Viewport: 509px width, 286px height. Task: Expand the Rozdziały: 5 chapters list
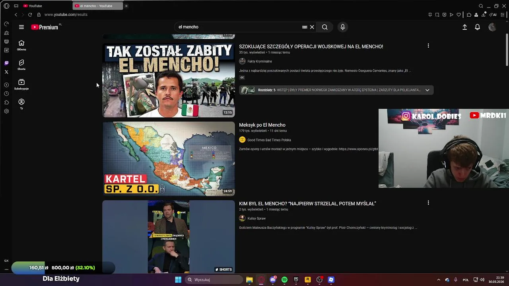pos(427,90)
